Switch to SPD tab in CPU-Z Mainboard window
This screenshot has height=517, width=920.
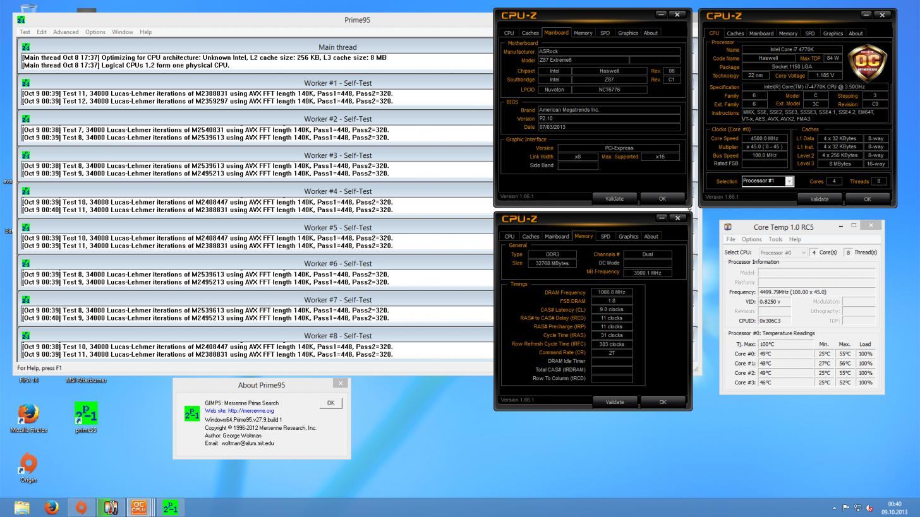[605, 33]
